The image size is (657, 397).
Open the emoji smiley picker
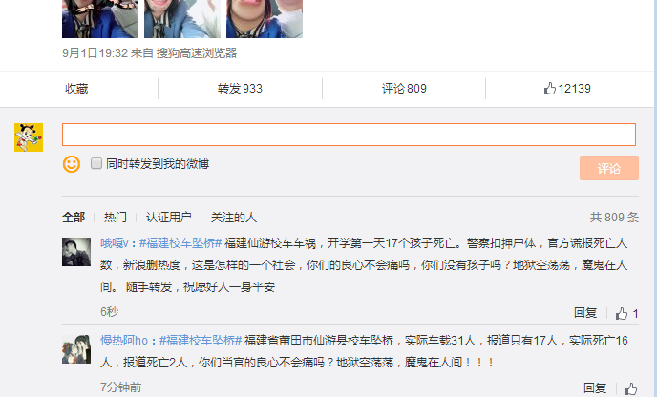(72, 164)
